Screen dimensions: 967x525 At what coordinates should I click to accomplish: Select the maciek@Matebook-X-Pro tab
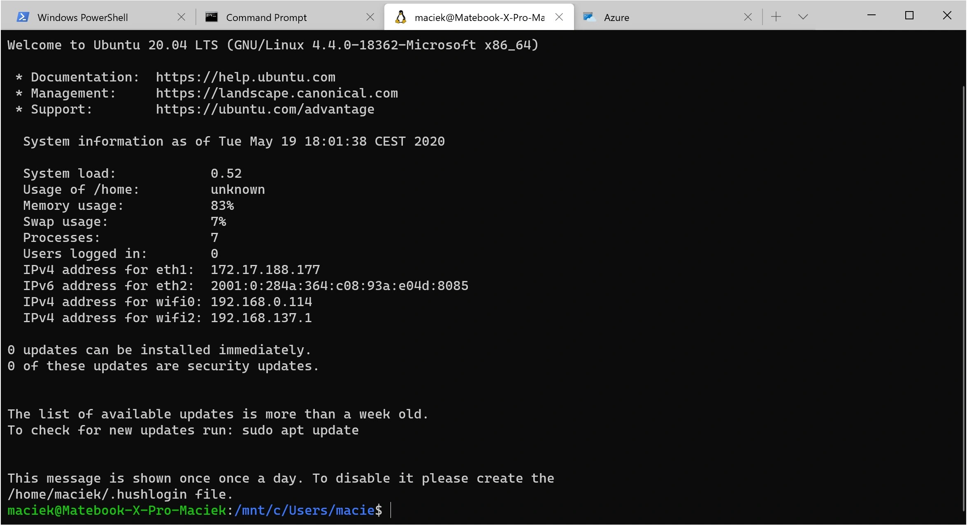[x=479, y=17]
